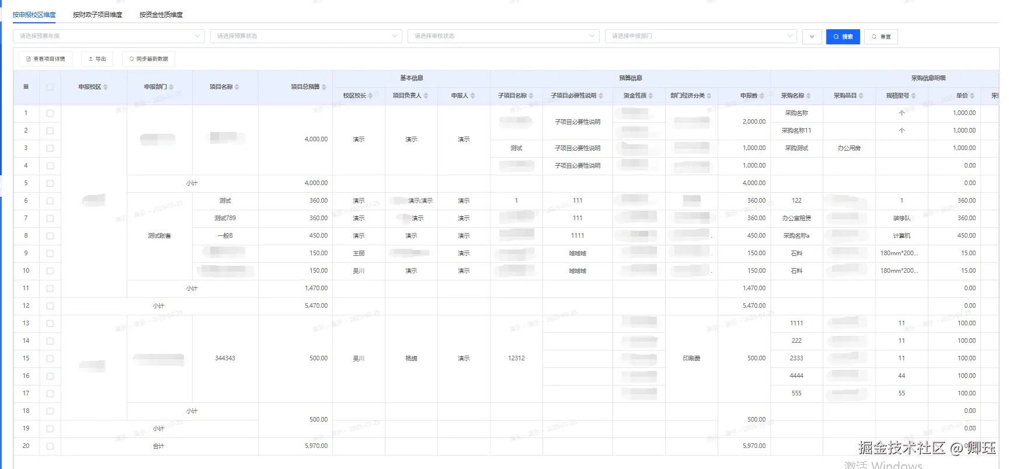Sort by 项目总预算 column sort icon
This screenshot has height=469, width=1009.
pyautogui.click(x=324, y=87)
